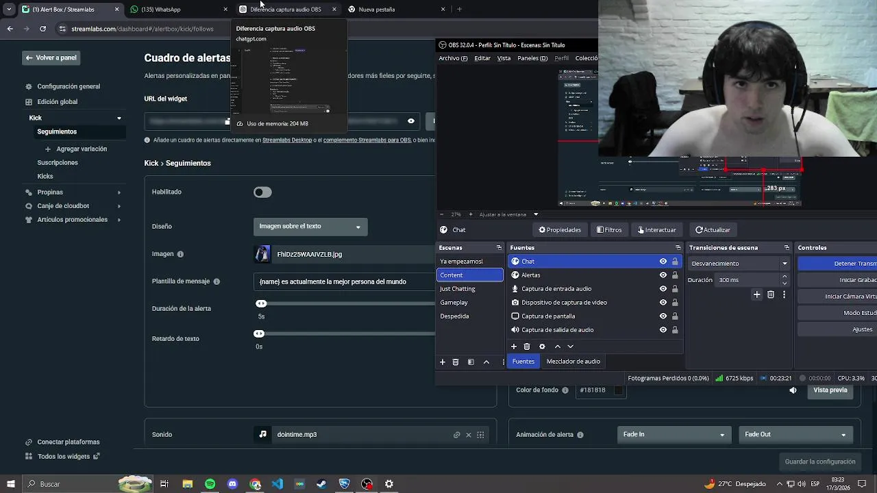Lock the Alertas source

point(675,275)
